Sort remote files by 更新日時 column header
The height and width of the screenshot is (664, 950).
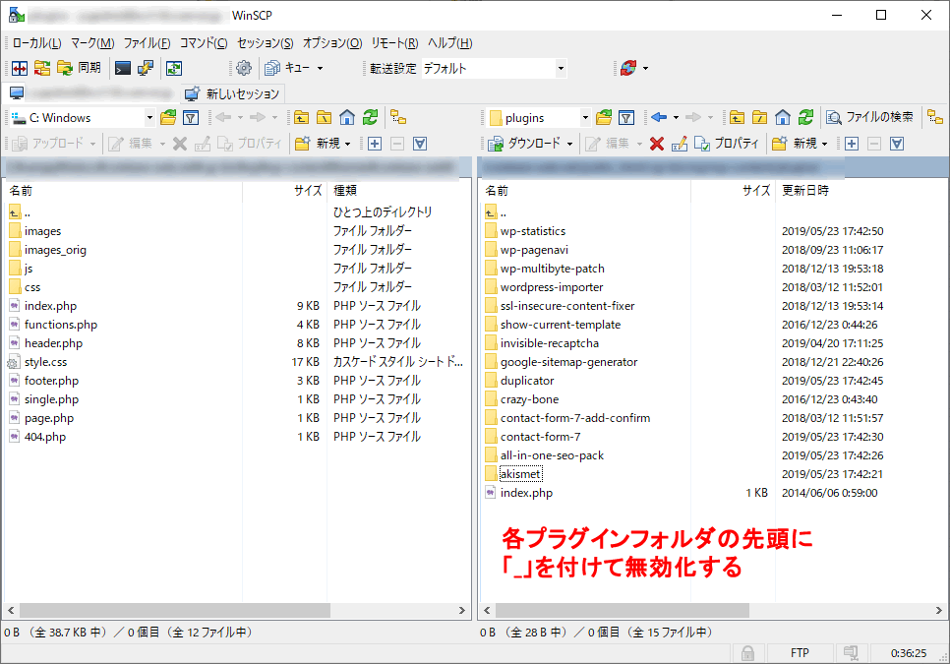(x=804, y=190)
